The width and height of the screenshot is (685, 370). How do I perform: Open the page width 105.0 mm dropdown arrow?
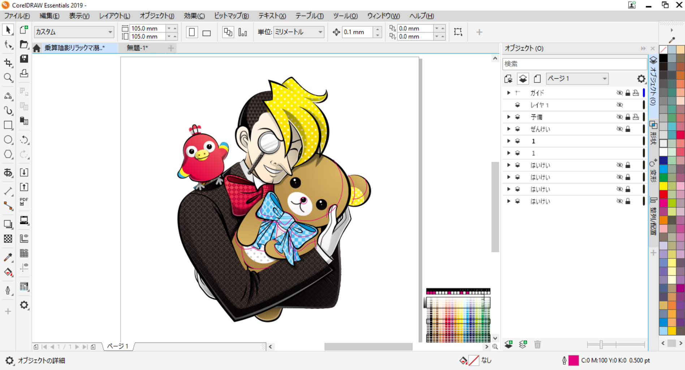tap(169, 29)
